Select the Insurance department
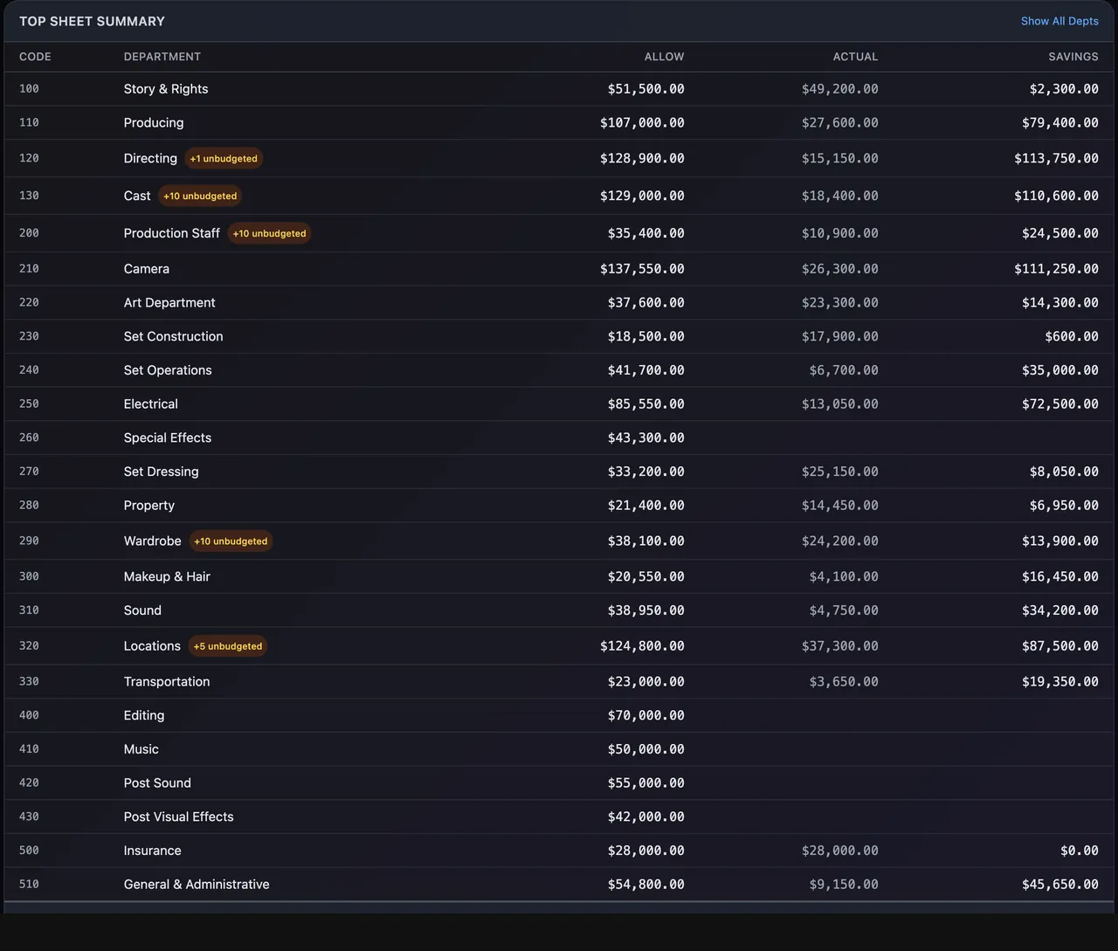This screenshot has width=1118, height=951. pos(153,851)
